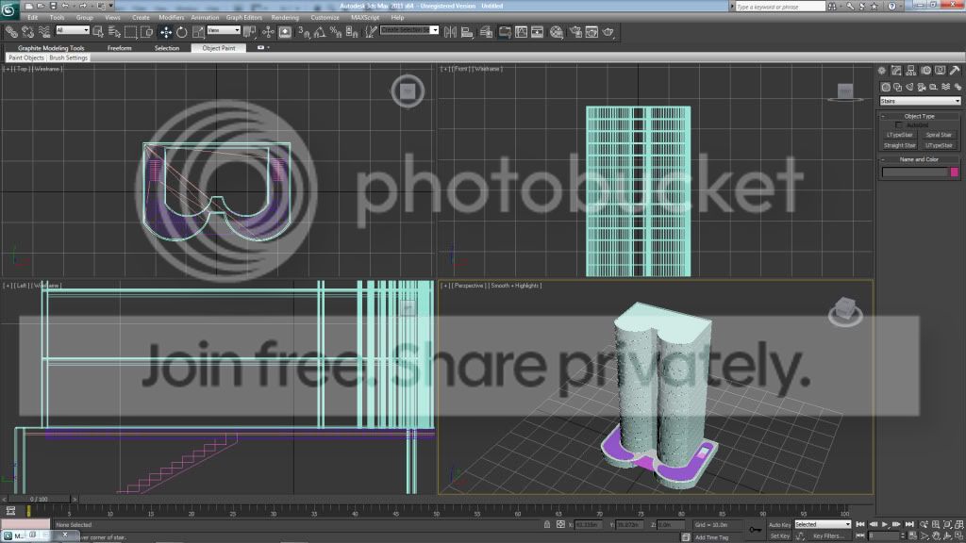The width and height of the screenshot is (966, 543).
Task: Click the magenta object color swatch
Action: [955, 173]
